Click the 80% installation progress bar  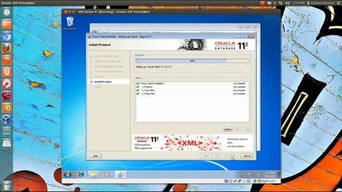click(x=192, y=61)
